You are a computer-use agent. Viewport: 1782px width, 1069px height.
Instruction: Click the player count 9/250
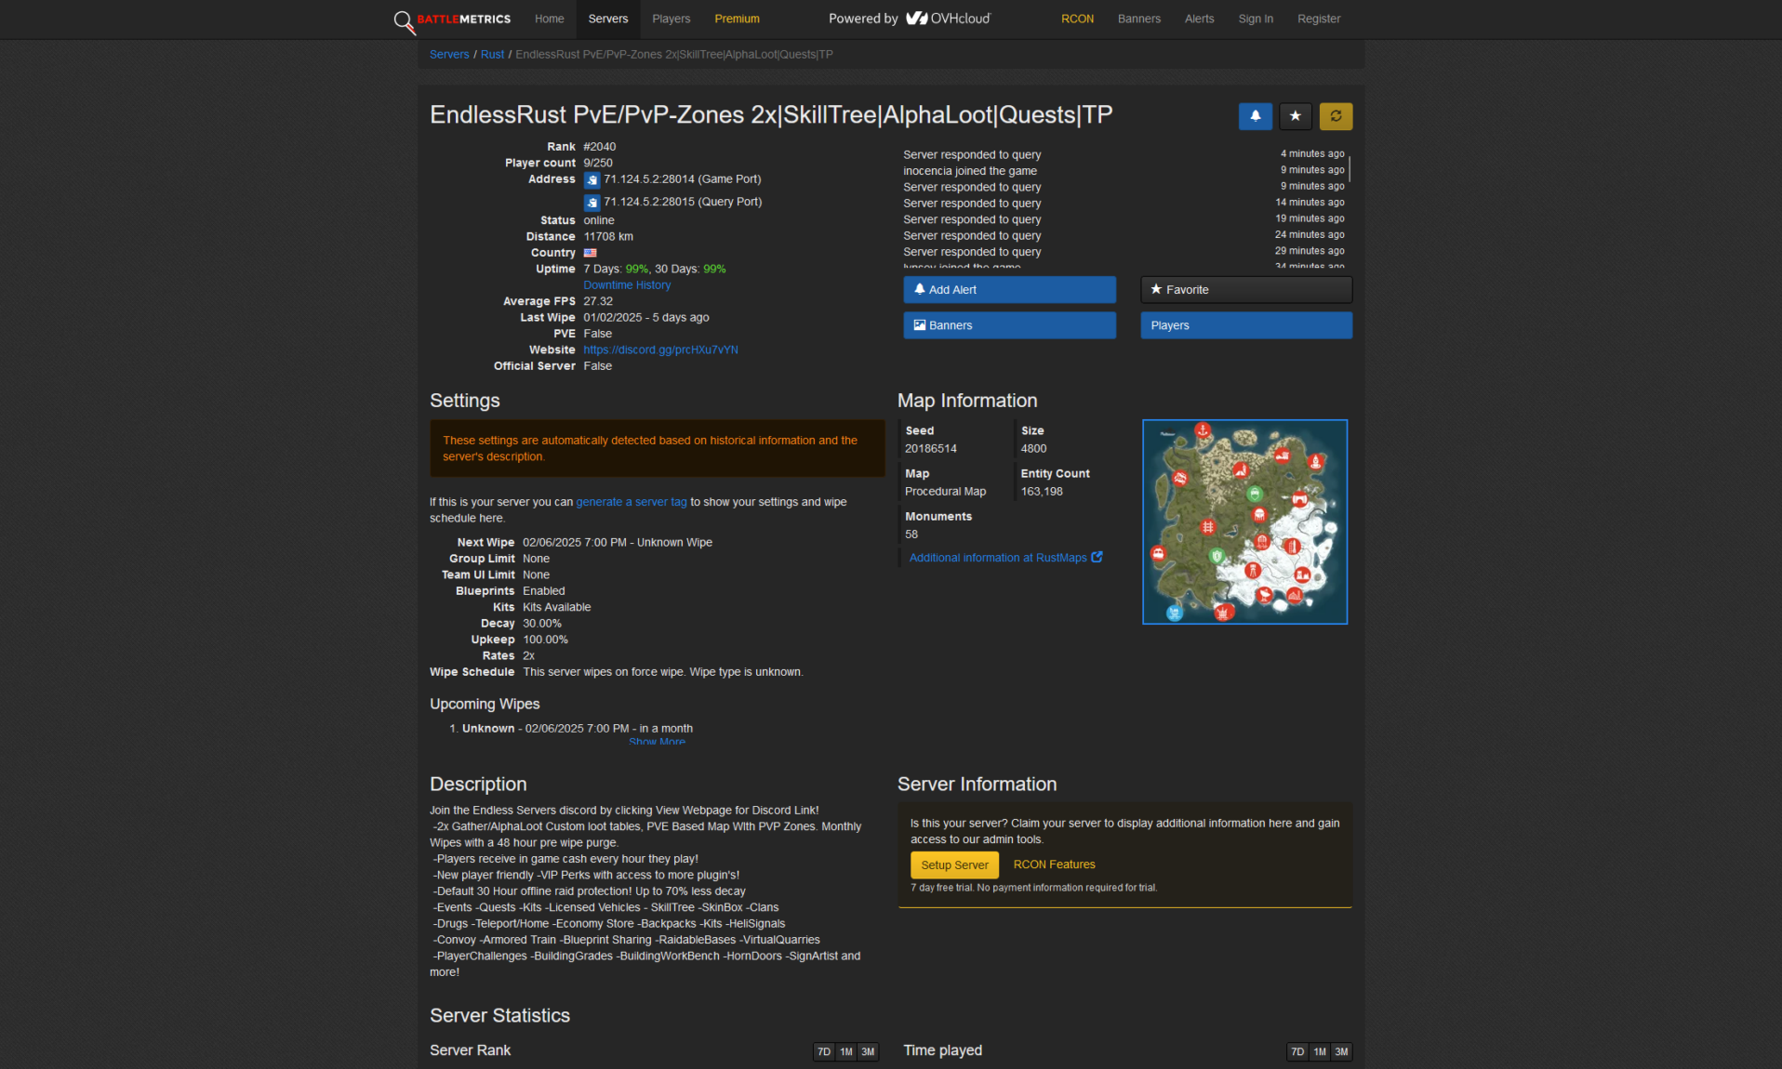point(598,163)
